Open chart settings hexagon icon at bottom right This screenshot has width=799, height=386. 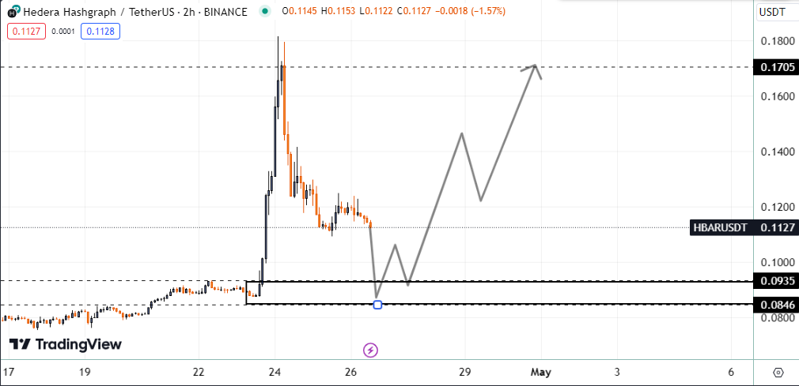click(x=778, y=372)
